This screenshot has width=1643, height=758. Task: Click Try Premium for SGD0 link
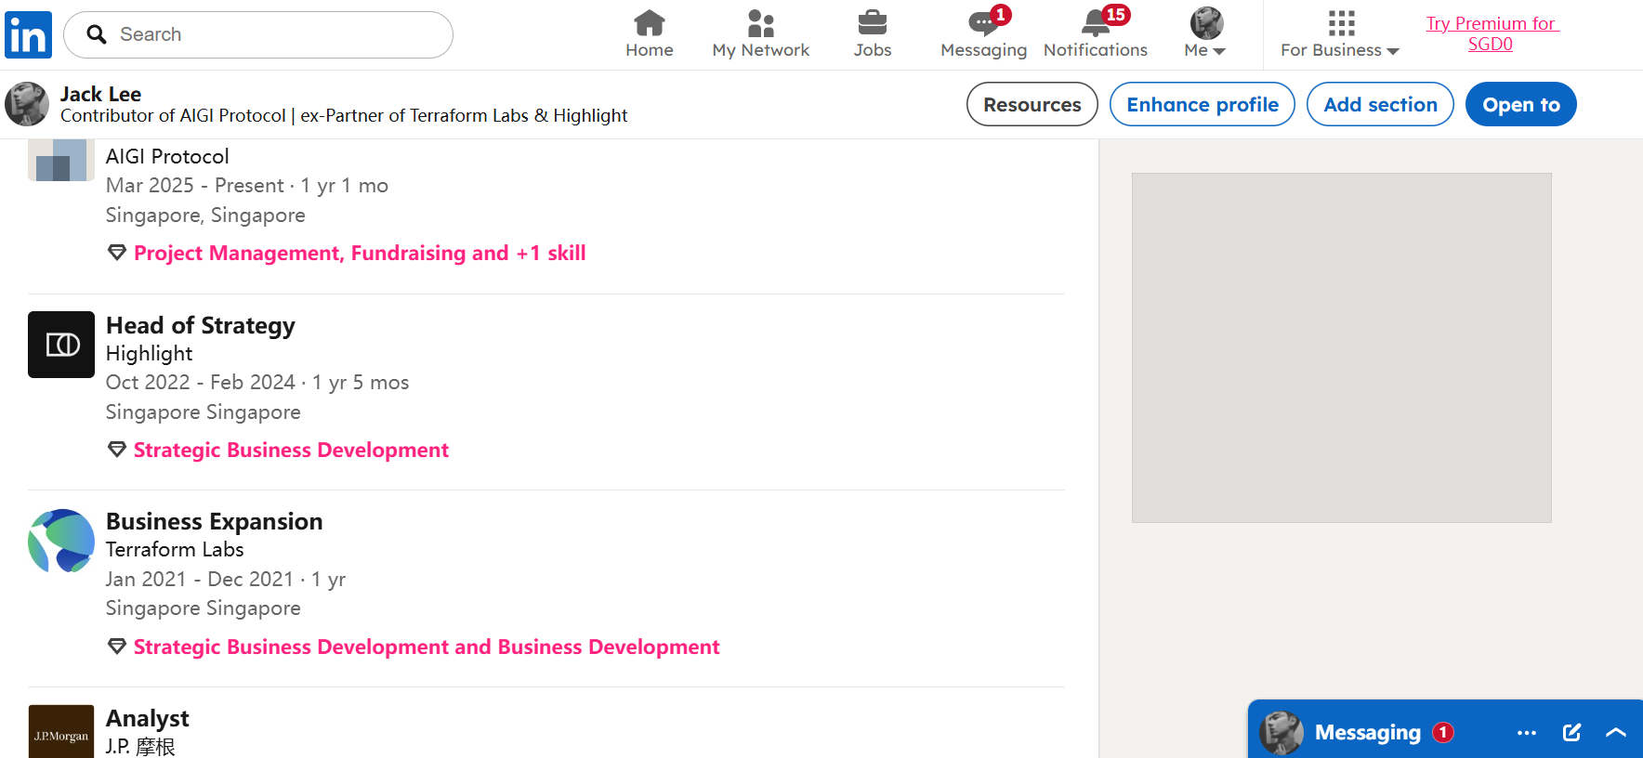[1491, 33]
